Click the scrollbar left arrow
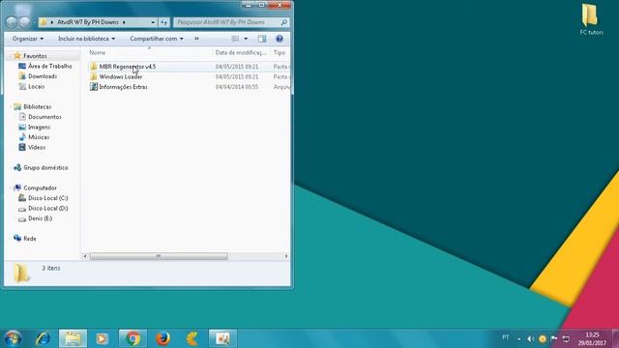This screenshot has width=619, height=348. [84, 256]
